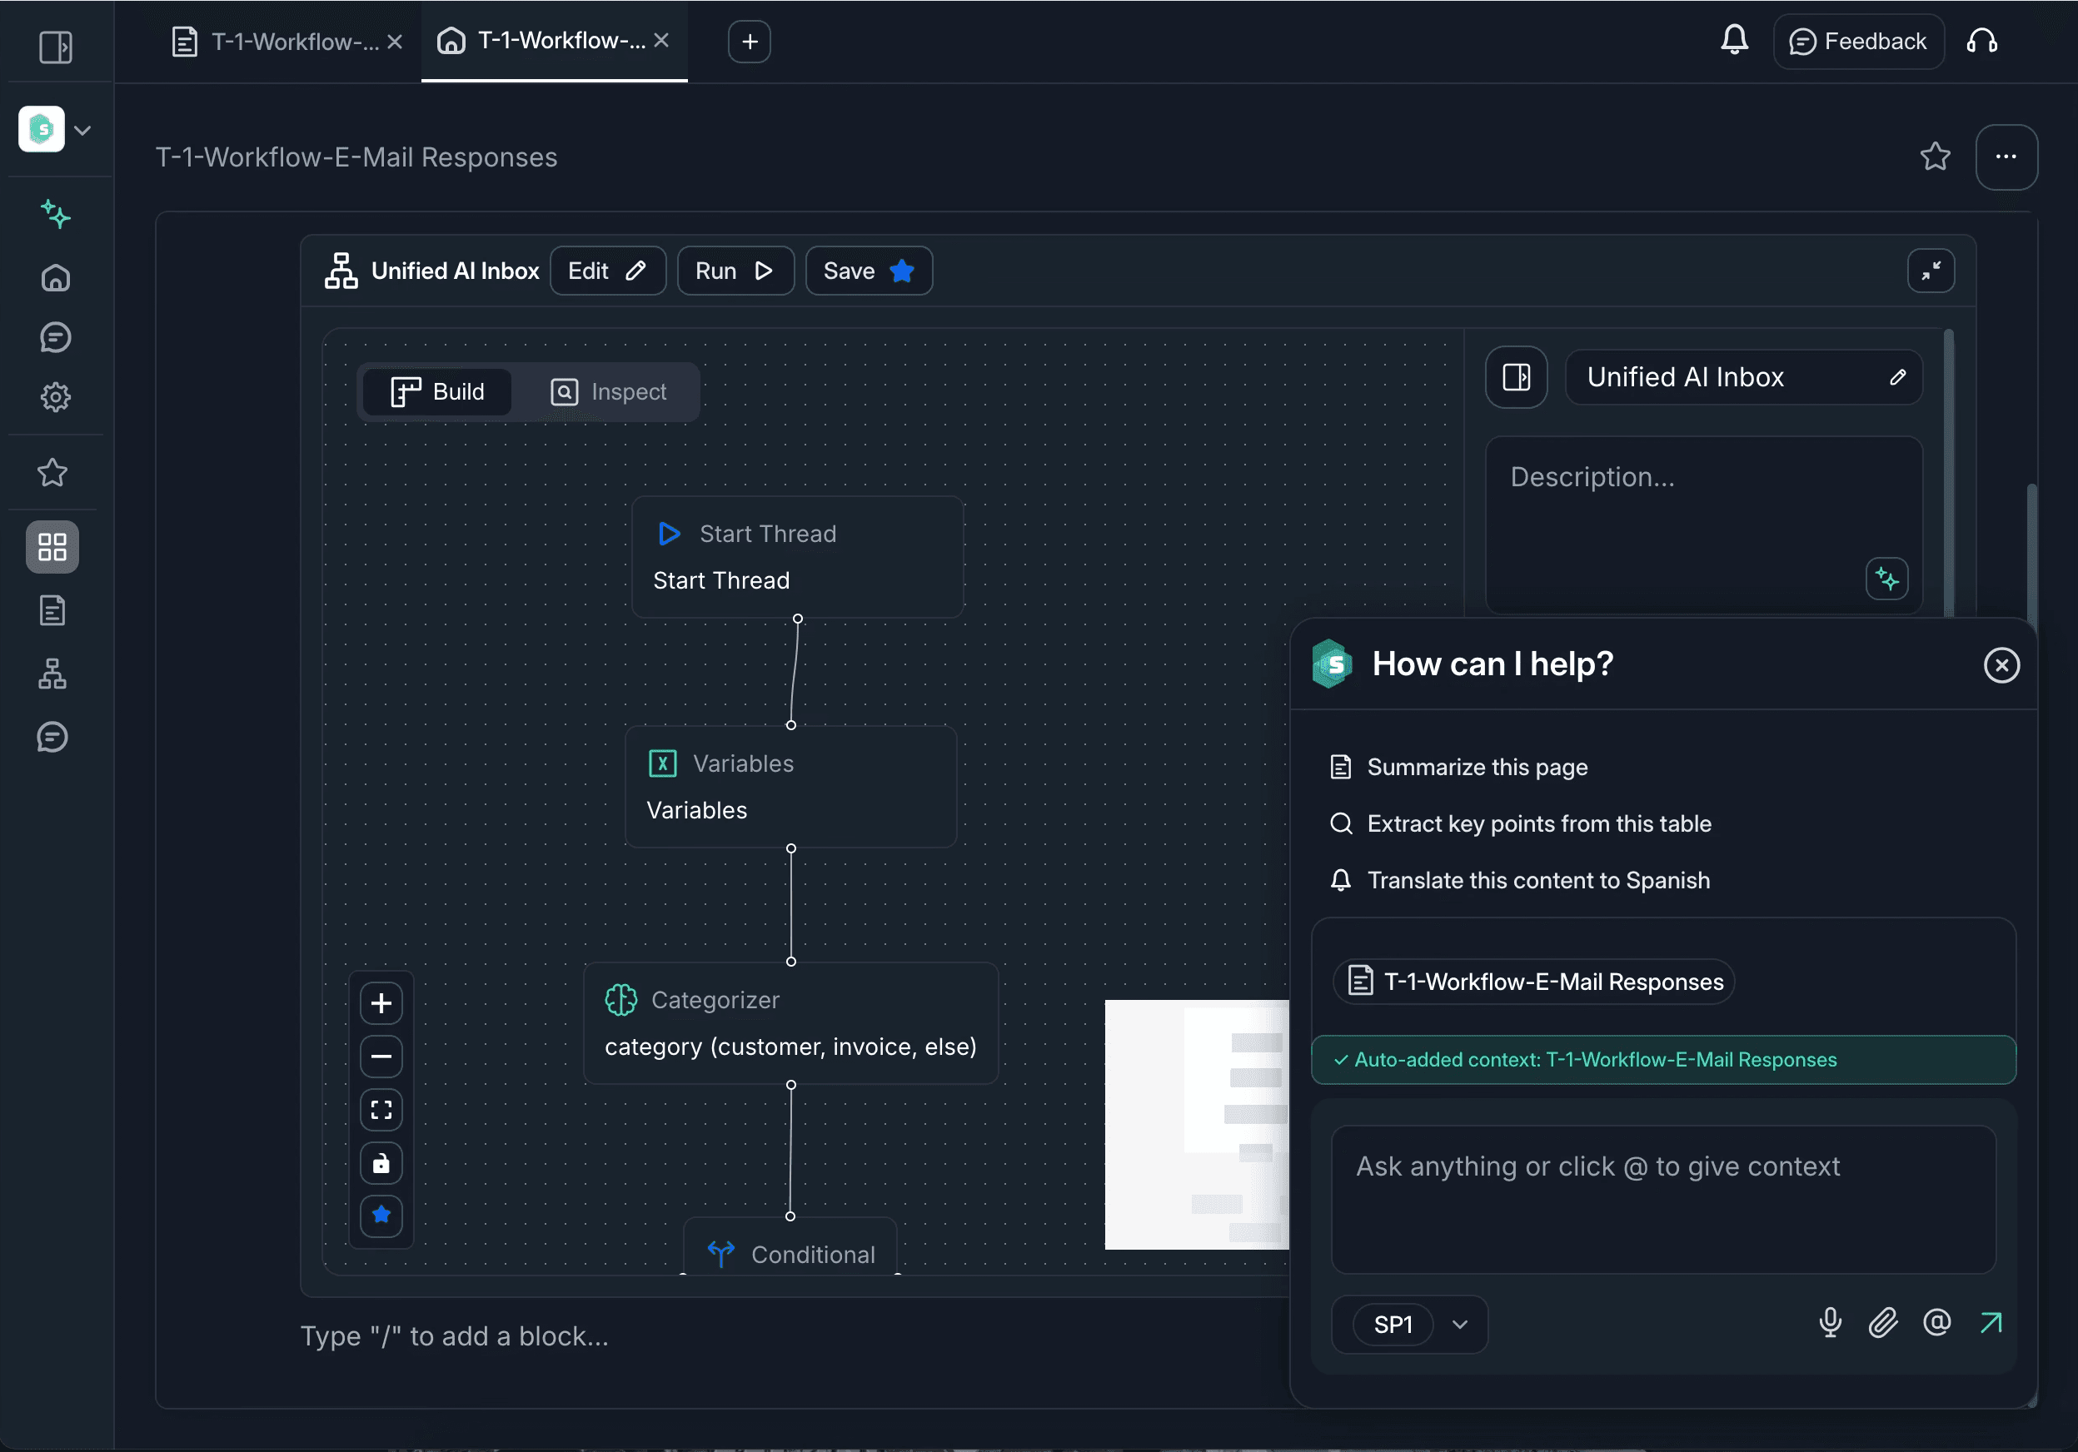Viewport: 2078px width, 1452px height.
Task: Zoom in on the workflow canvas
Action: click(381, 1003)
